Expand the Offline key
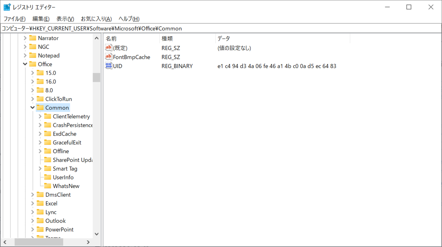Screen dimensions: 442x247 click(40, 151)
